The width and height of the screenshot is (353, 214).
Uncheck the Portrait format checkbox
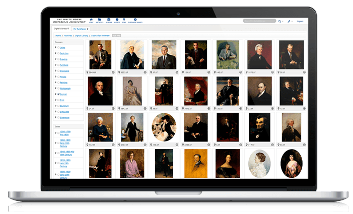click(x=59, y=94)
